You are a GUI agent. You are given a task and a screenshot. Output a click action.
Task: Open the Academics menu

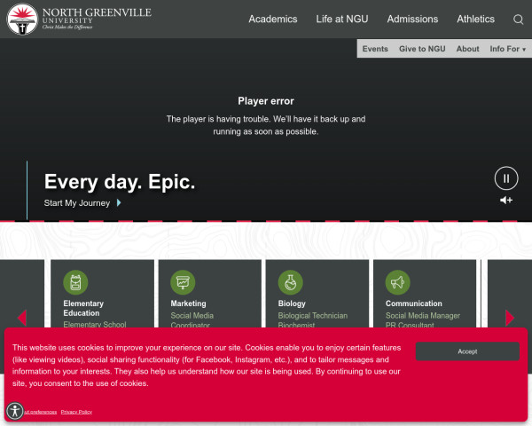[273, 19]
